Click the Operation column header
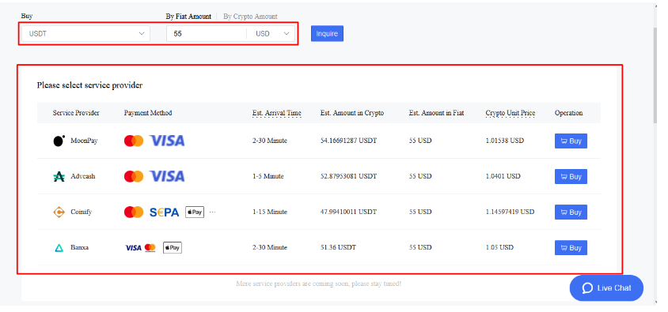 (569, 113)
